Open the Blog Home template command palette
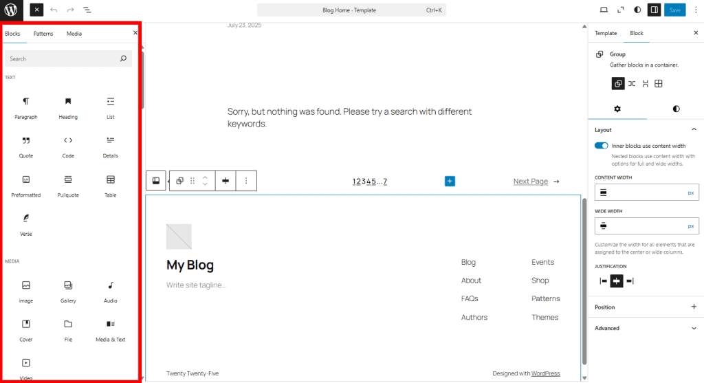Screen dimensions: 704x383 351,10
